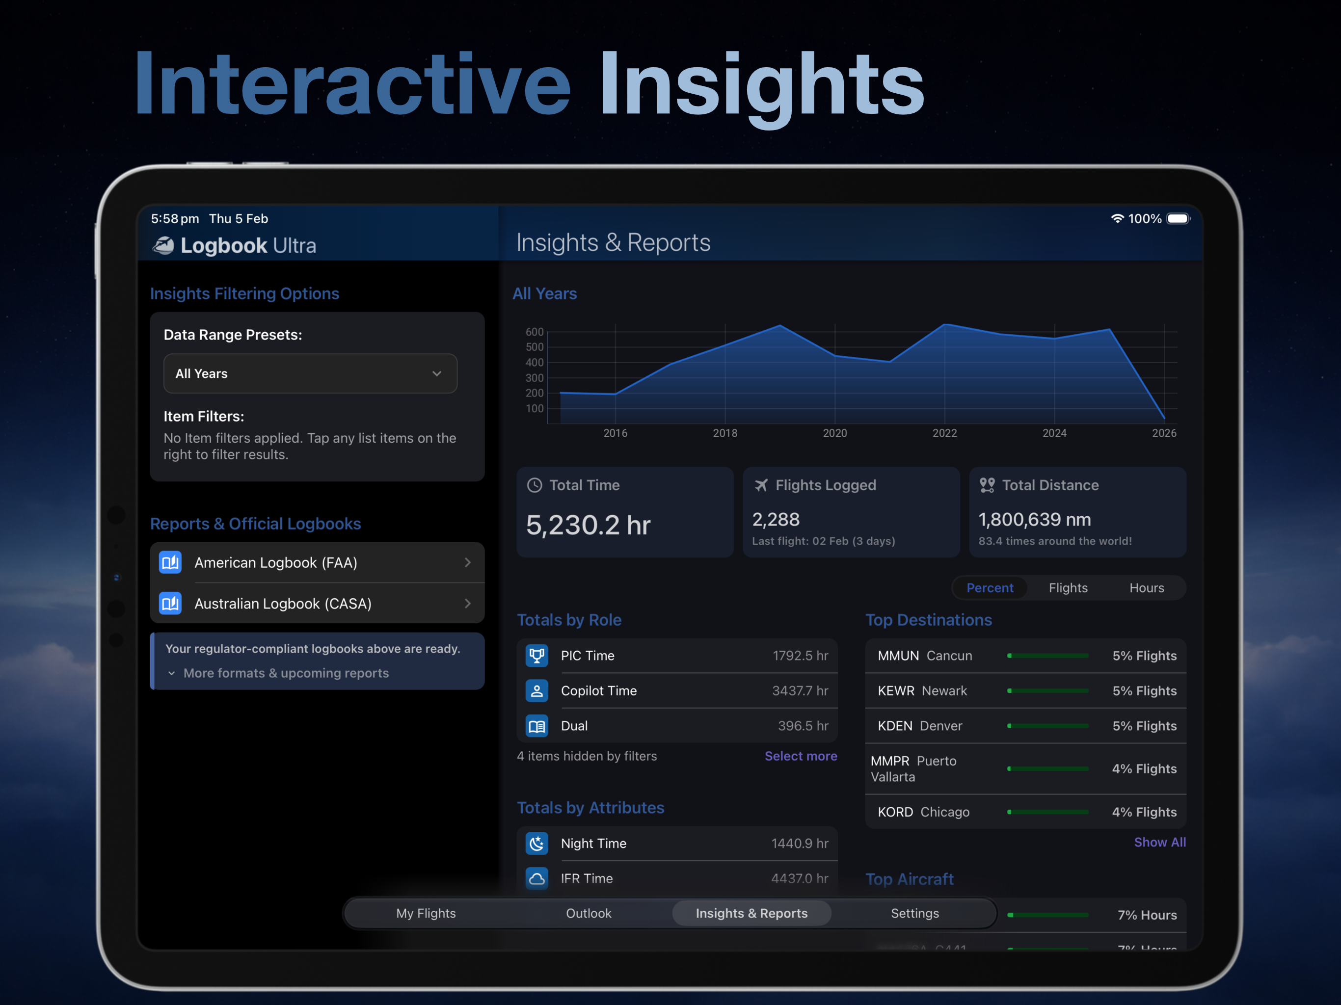Click the 83.4 times around the world text

(1055, 541)
